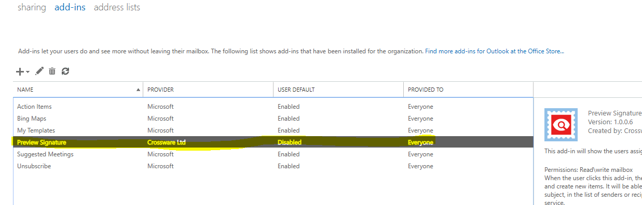Switch to the sharing tab
This screenshot has width=642, height=205.
point(32,7)
